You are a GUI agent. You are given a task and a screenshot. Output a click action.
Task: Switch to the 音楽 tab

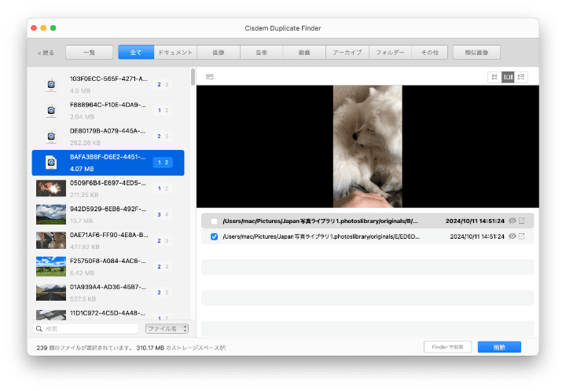click(261, 53)
